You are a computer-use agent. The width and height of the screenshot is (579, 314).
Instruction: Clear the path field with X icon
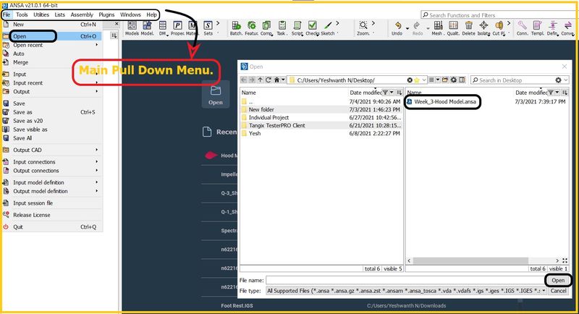click(x=410, y=80)
